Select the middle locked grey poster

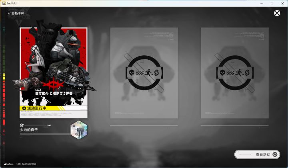144,73
